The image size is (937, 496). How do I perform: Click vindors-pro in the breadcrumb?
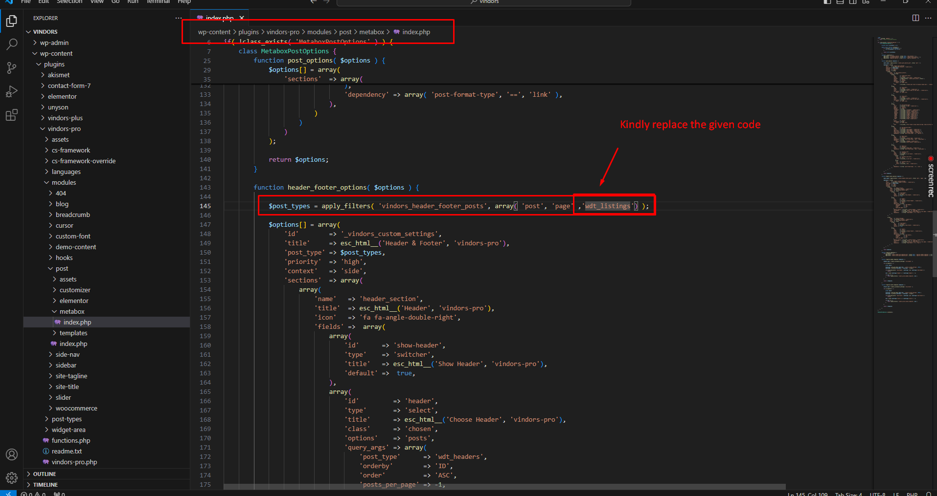283,32
